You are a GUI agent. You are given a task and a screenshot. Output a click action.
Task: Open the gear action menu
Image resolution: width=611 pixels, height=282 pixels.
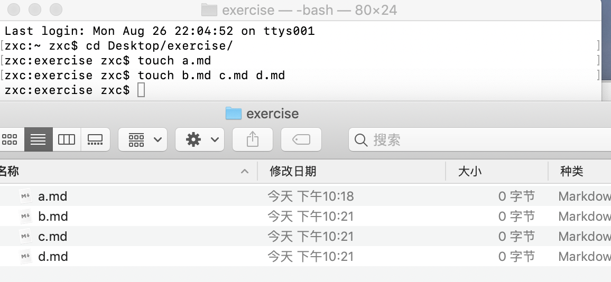(x=200, y=139)
